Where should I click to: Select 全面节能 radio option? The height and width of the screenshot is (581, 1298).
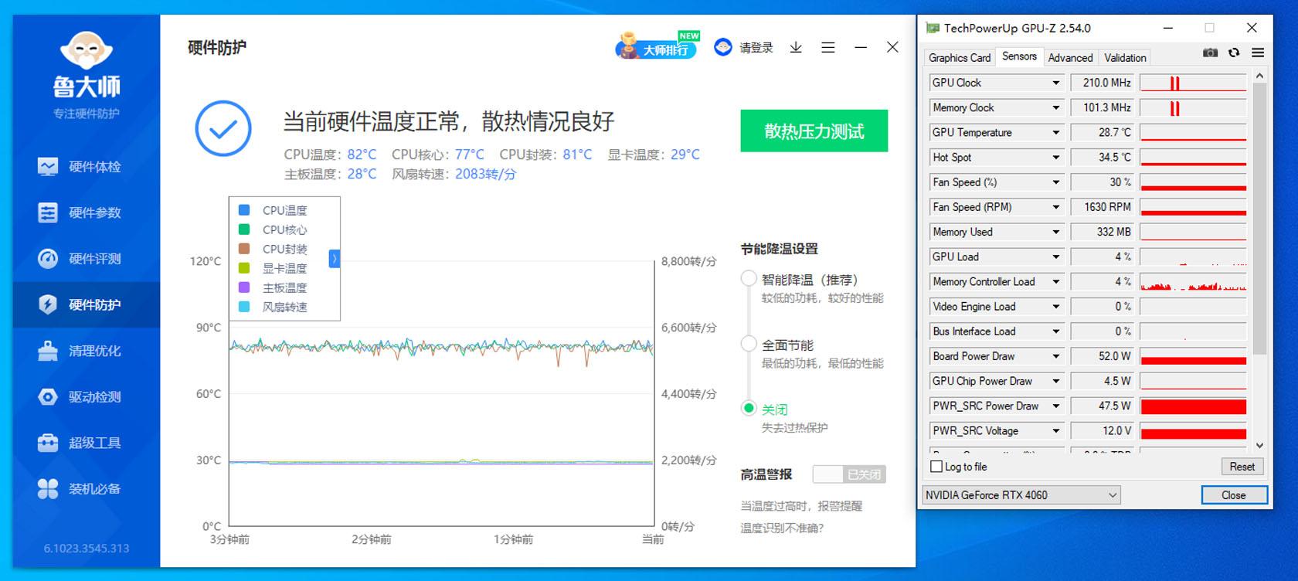tap(749, 345)
